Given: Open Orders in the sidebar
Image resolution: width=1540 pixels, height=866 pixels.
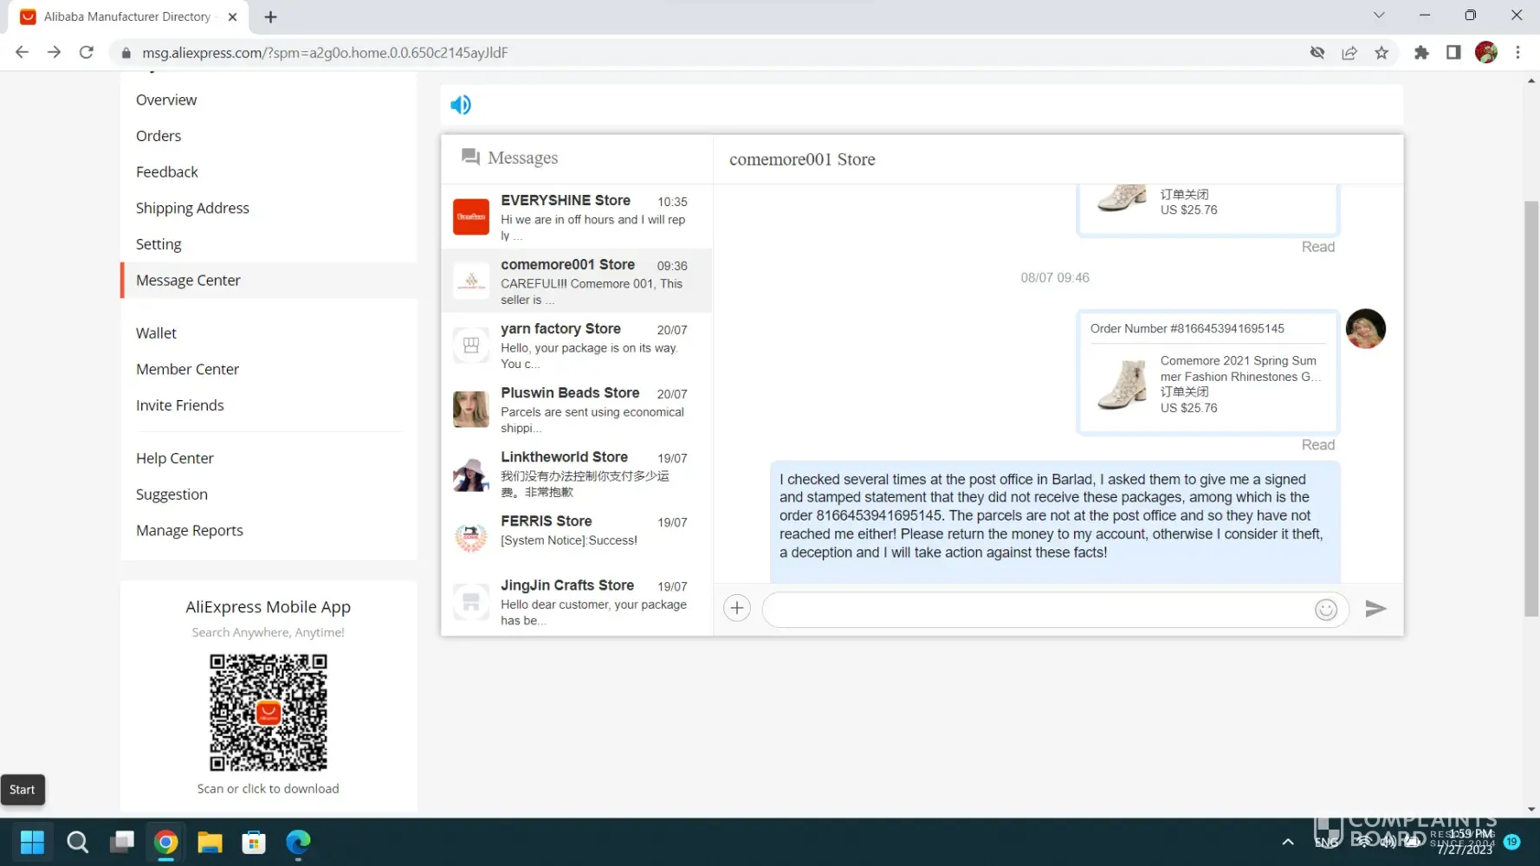Looking at the screenshot, I should [x=159, y=136].
